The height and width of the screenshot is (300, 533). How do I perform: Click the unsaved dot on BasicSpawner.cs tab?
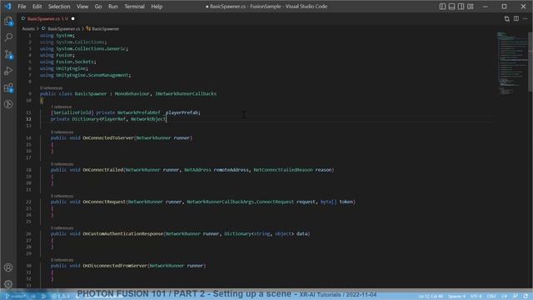point(72,18)
